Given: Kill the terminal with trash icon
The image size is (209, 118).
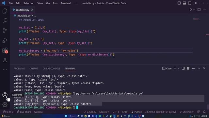Looking at the screenshot, I should pos(188,69).
